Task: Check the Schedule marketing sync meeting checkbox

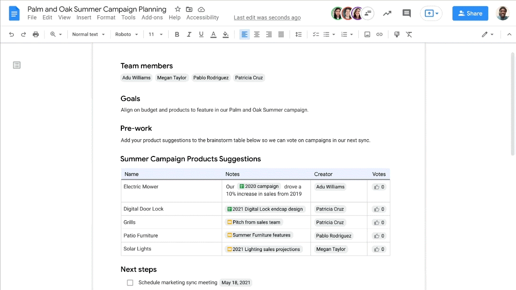Action: pos(130,282)
